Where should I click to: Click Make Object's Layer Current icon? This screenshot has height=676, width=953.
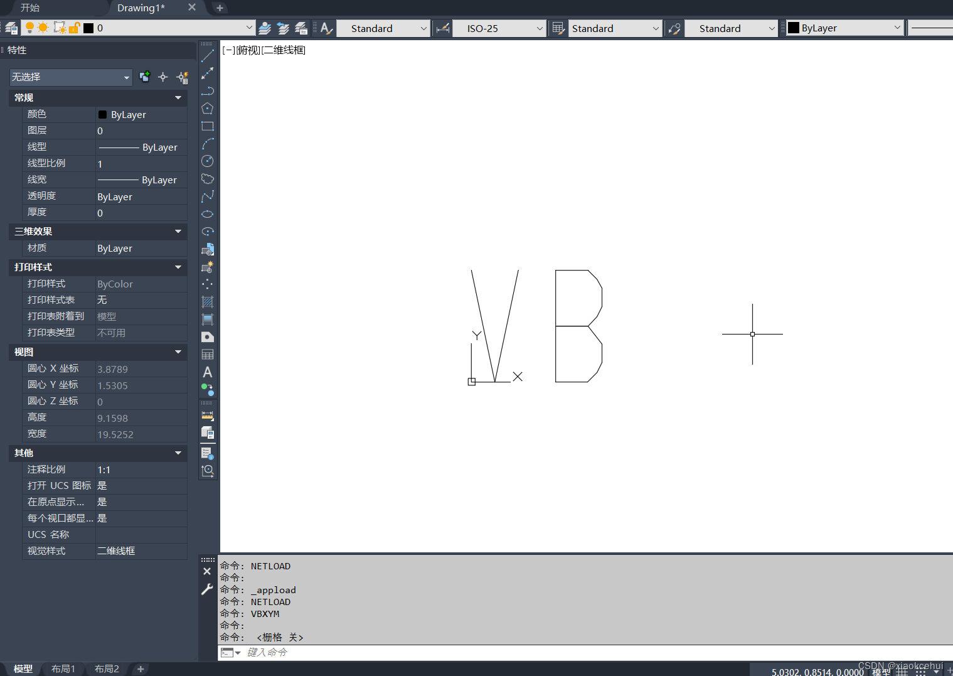click(x=265, y=28)
